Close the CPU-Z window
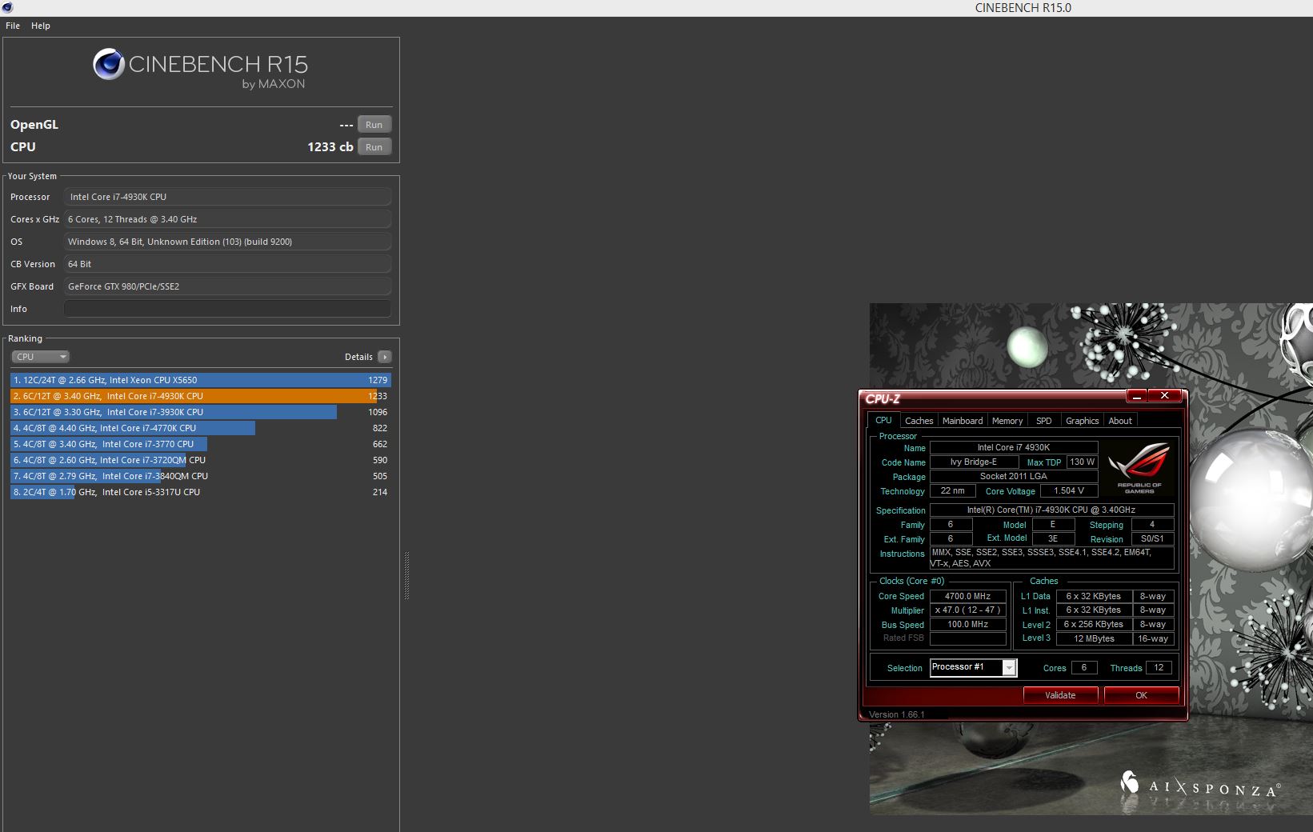The height and width of the screenshot is (832, 1313). tap(1165, 396)
